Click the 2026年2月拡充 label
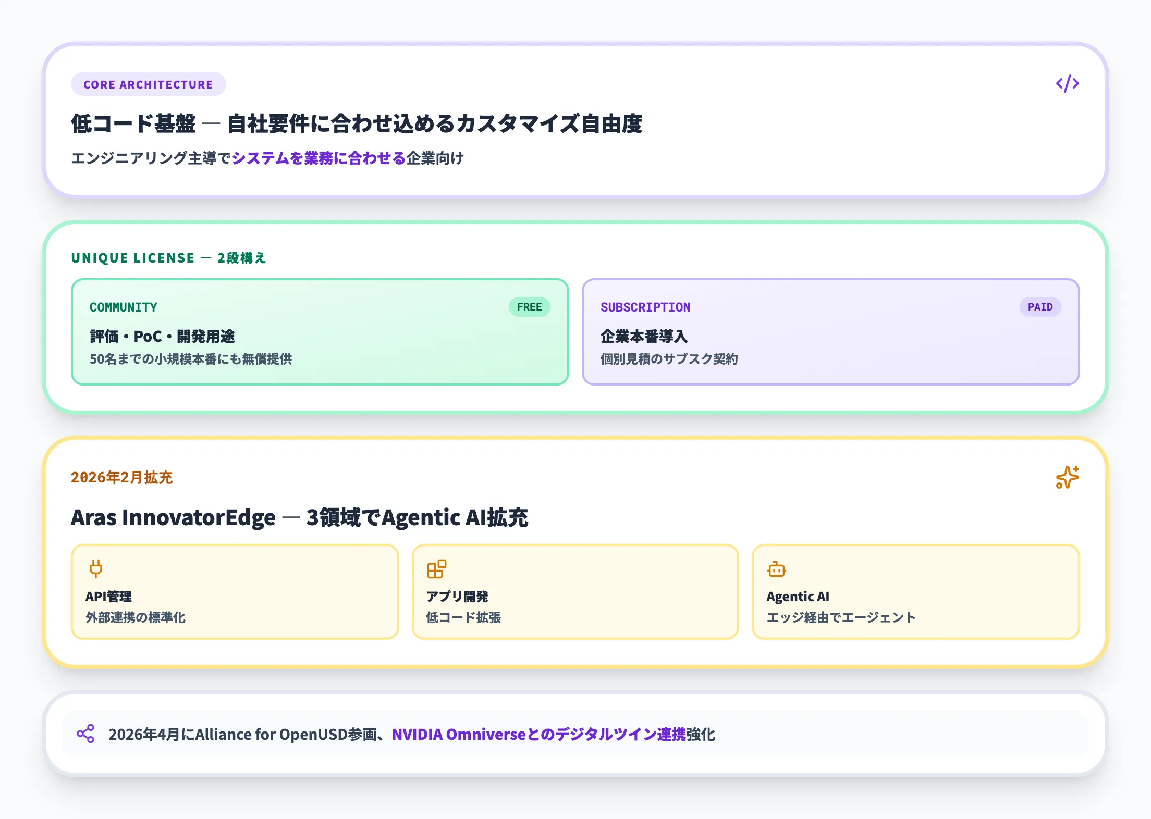Viewport: 1151px width, 819px height. pyautogui.click(x=121, y=477)
